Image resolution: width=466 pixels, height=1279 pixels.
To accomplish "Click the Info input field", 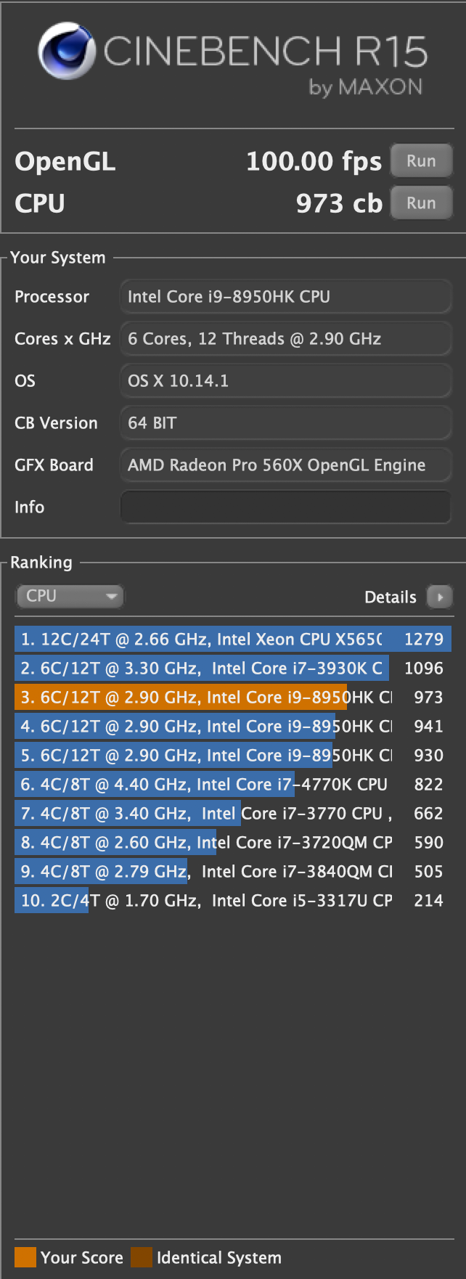I will [x=285, y=507].
